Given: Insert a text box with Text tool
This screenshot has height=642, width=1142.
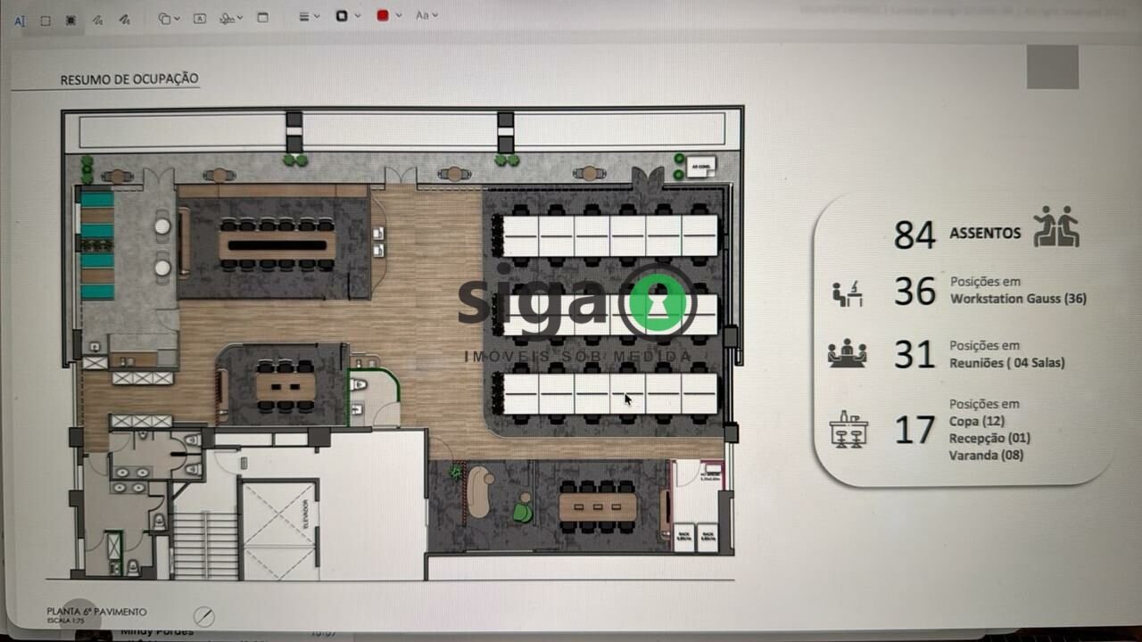Looking at the screenshot, I should coord(200,18).
